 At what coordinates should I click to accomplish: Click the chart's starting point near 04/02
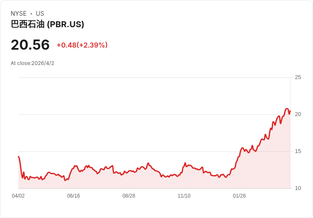pos(19,156)
